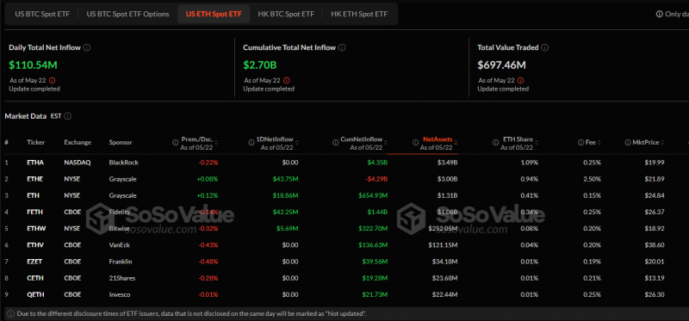This screenshot has width=689, height=321.
Task: Click info icon next to Cumulative Total Net Inflow
Action: tap(342, 47)
